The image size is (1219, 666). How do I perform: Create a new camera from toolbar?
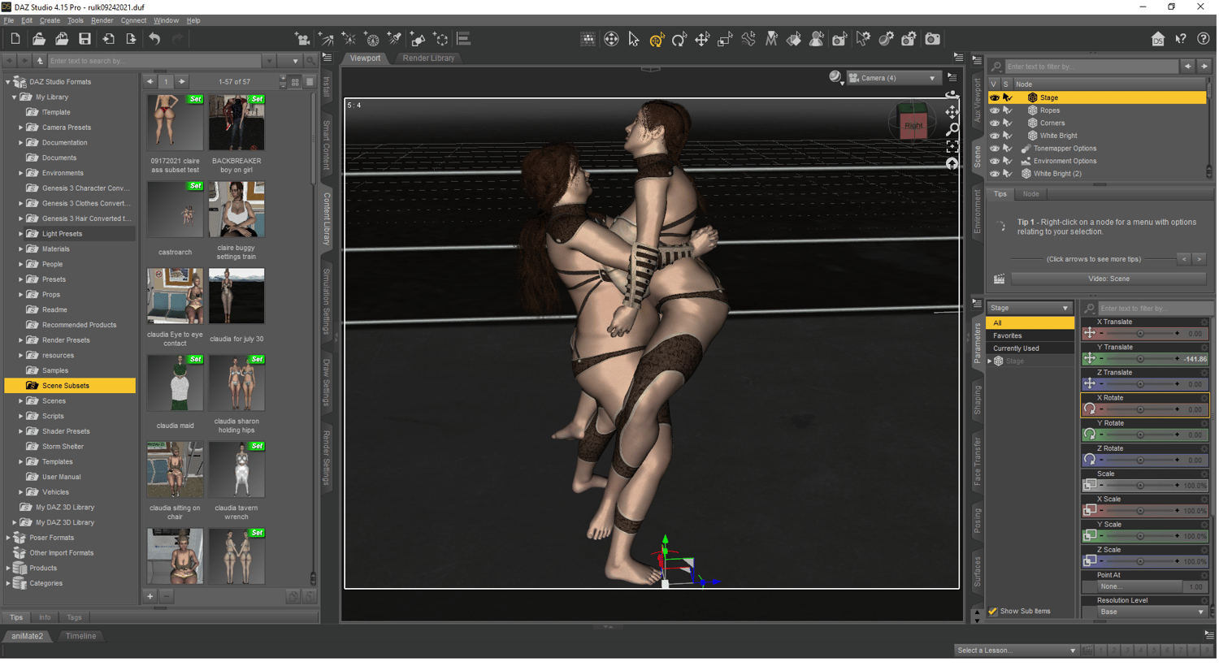click(x=302, y=39)
